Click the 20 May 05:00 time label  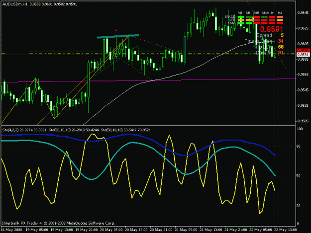[x=111, y=230]
